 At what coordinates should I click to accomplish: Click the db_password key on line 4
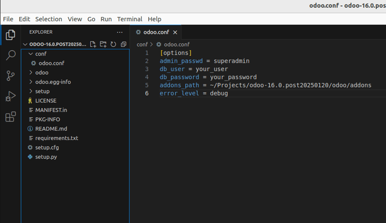click(x=179, y=77)
